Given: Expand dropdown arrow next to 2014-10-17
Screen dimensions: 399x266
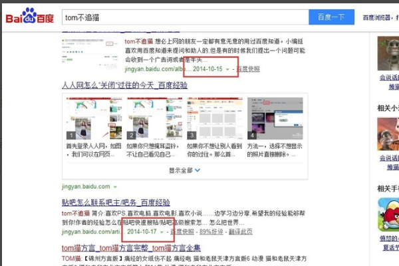Looking at the screenshot, I should (162, 232).
